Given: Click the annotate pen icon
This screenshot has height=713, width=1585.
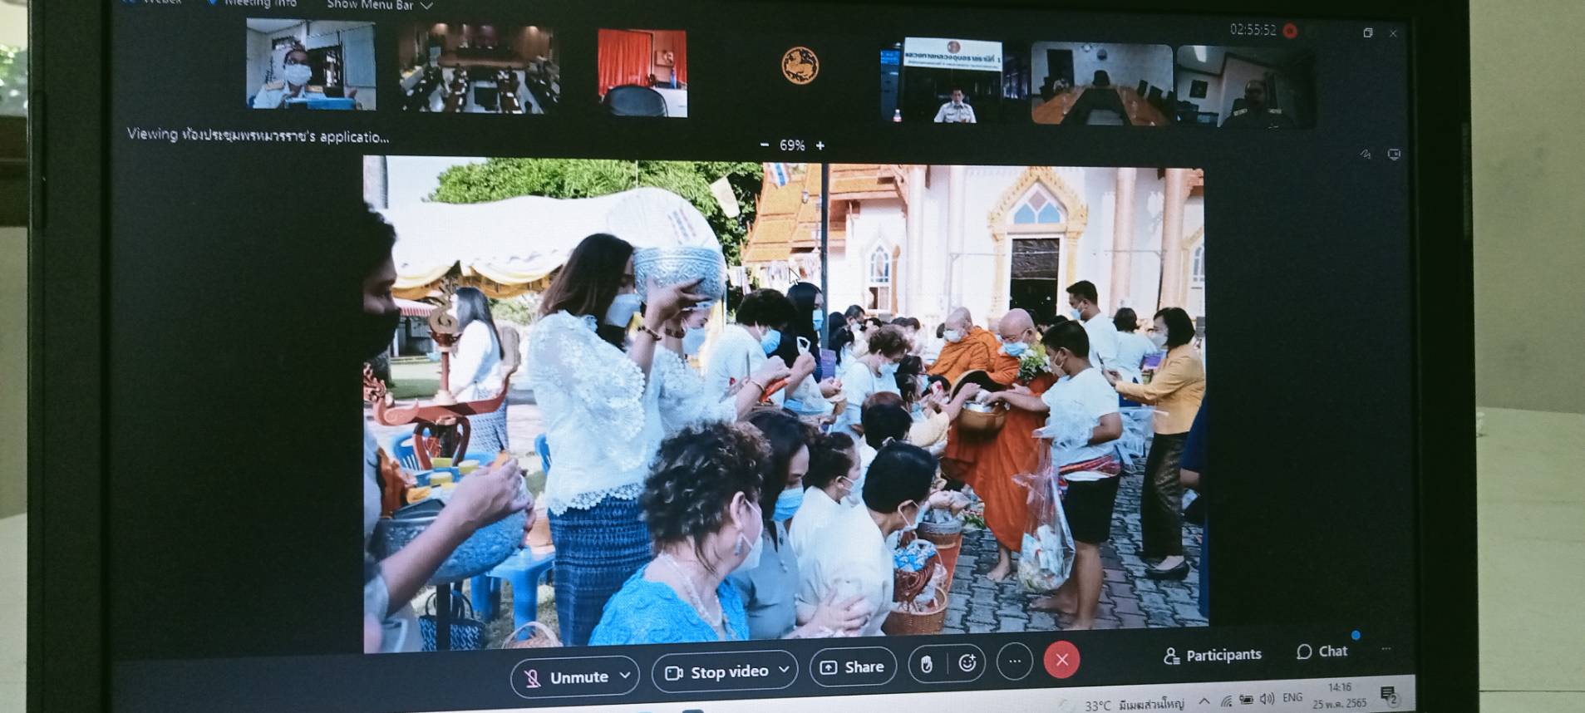Looking at the screenshot, I should point(1365,154).
